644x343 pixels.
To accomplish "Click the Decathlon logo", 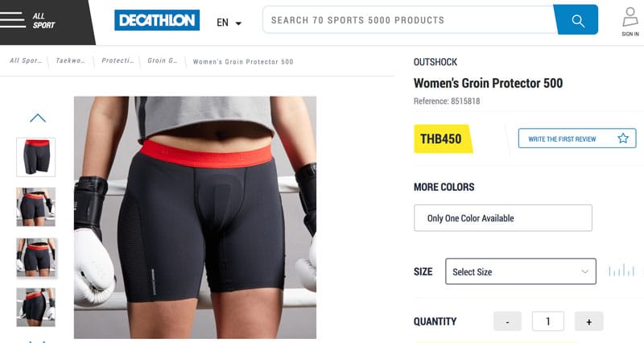I will 157,20.
